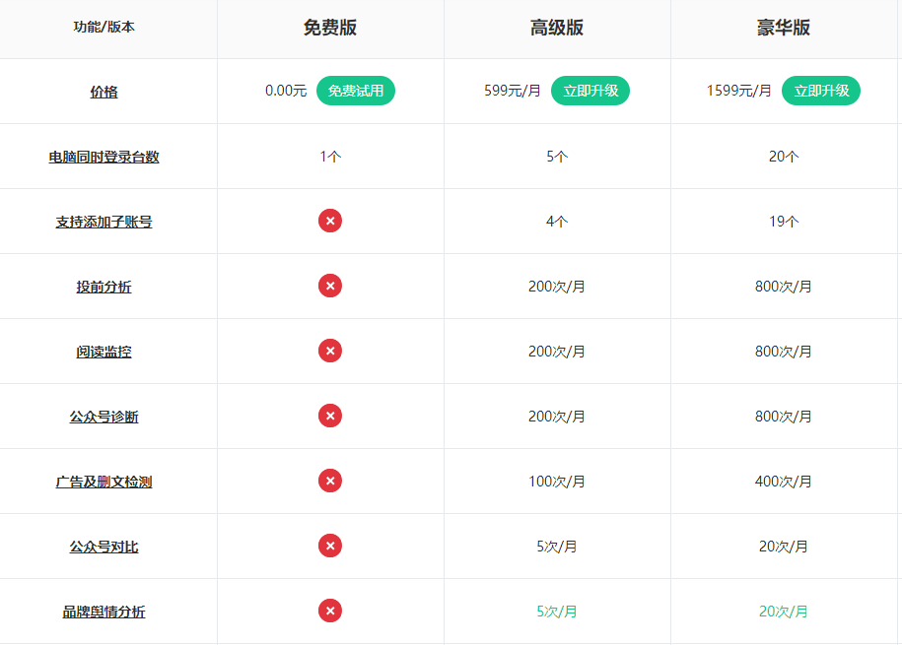Open the 公众号对比 feature link
902x645 pixels.
point(104,547)
